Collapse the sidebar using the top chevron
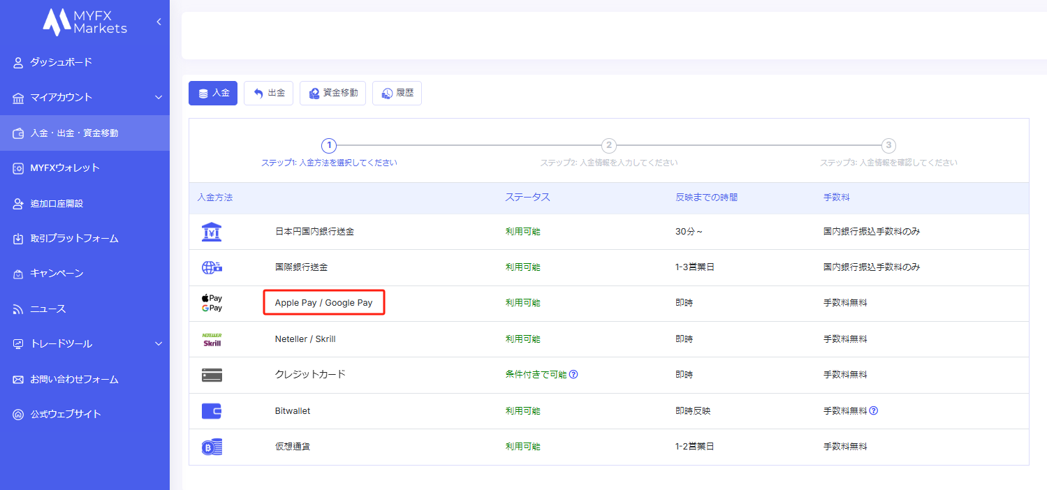The image size is (1047, 490). (159, 22)
